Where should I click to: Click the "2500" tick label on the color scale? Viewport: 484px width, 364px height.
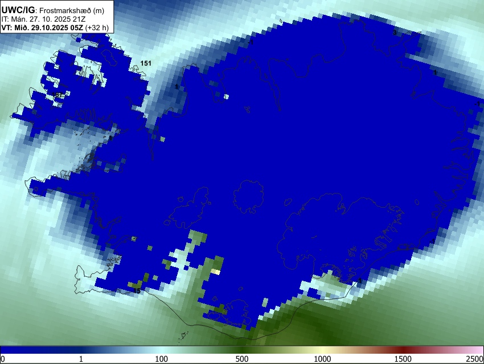click(x=475, y=359)
